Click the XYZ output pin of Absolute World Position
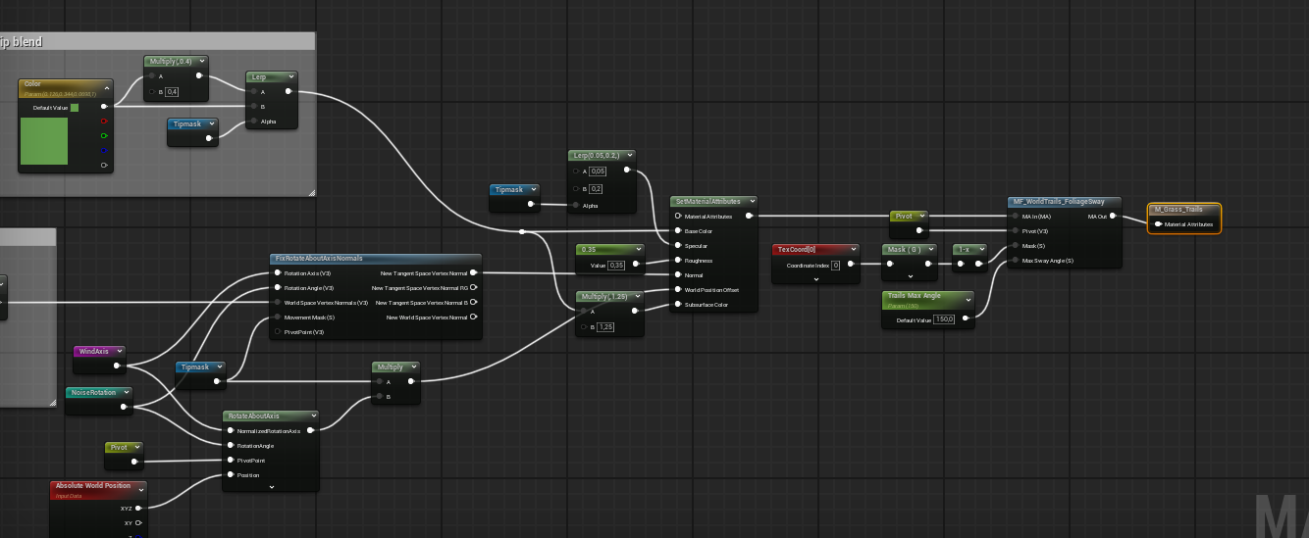Image resolution: width=1309 pixels, height=538 pixels. click(x=138, y=508)
